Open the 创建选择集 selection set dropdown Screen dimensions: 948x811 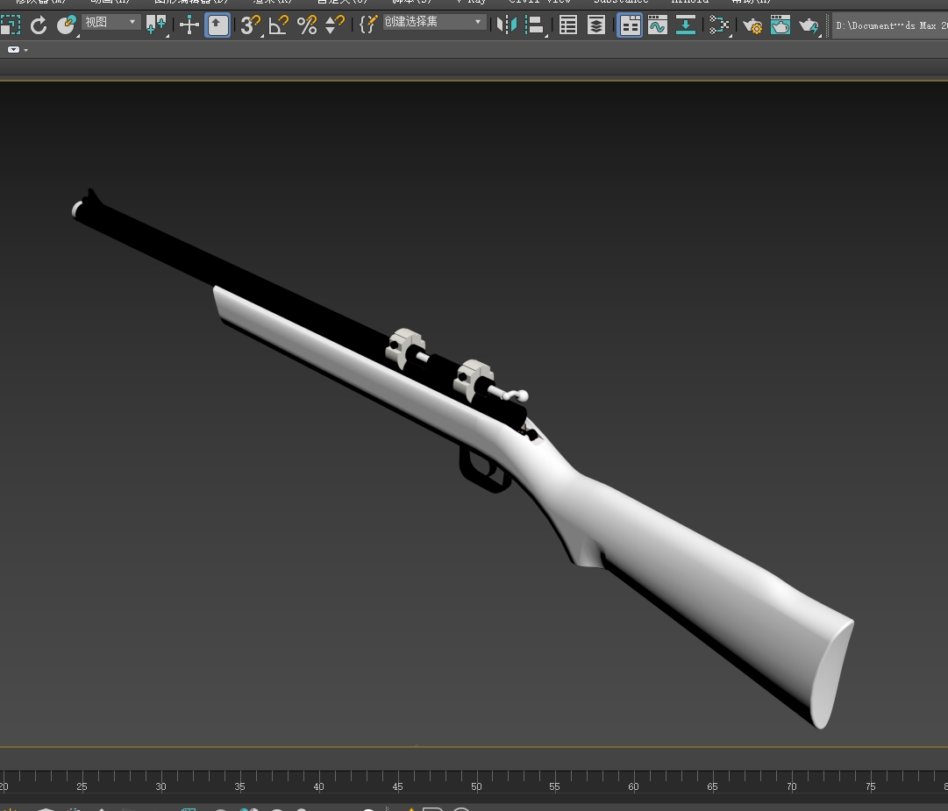click(434, 23)
